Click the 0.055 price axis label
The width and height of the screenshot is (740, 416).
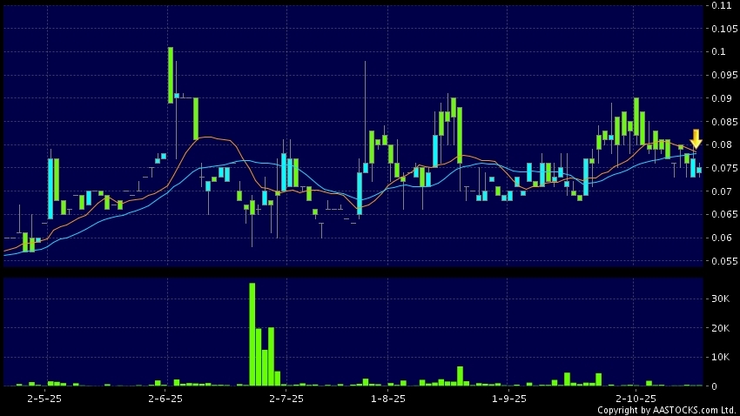pyautogui.click(x=721, y=261)
